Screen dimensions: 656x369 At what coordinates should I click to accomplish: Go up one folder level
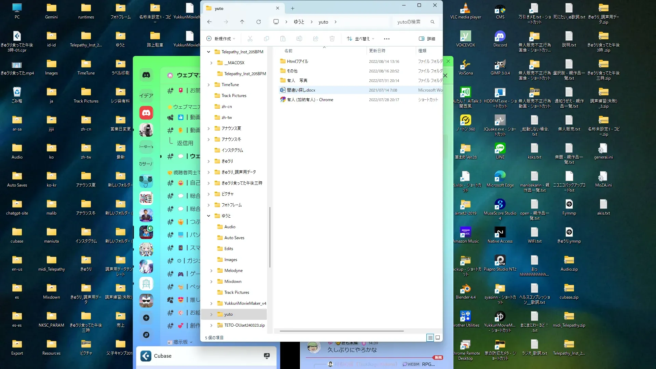tap(242, 22)
